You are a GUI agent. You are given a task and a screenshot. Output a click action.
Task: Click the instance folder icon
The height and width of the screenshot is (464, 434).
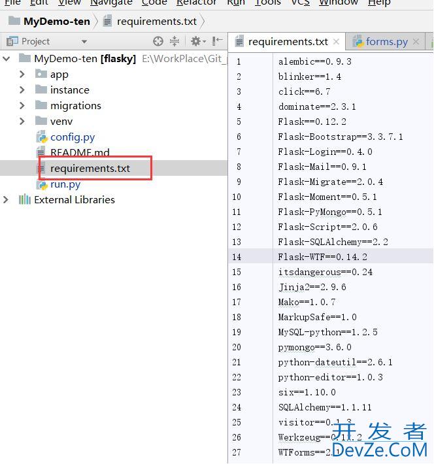click(41, 90)
